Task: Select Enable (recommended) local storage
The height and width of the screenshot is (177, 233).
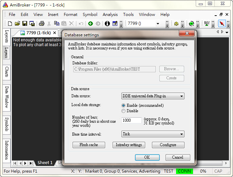Action: [123, 105]
